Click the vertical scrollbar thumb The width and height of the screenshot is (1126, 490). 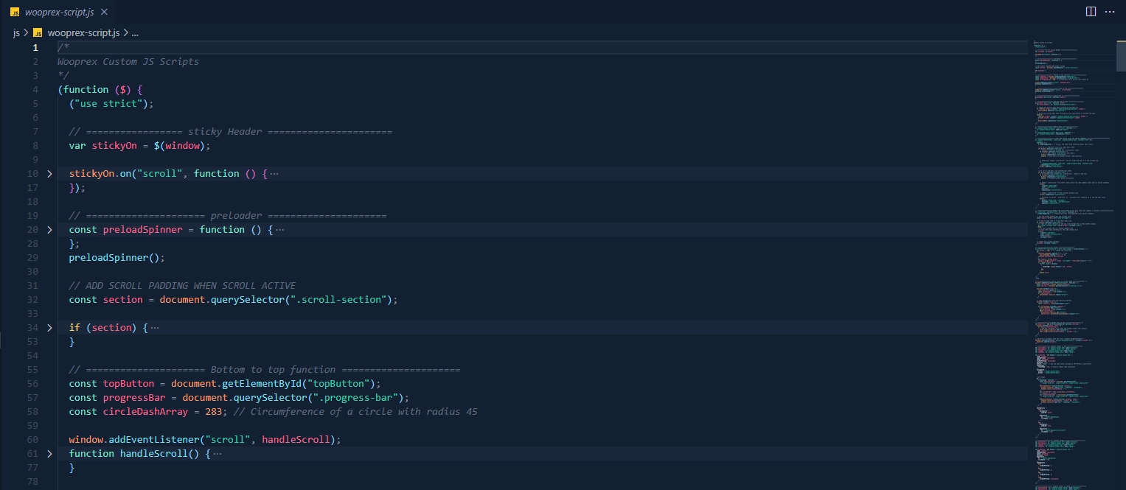point(1121,56)
